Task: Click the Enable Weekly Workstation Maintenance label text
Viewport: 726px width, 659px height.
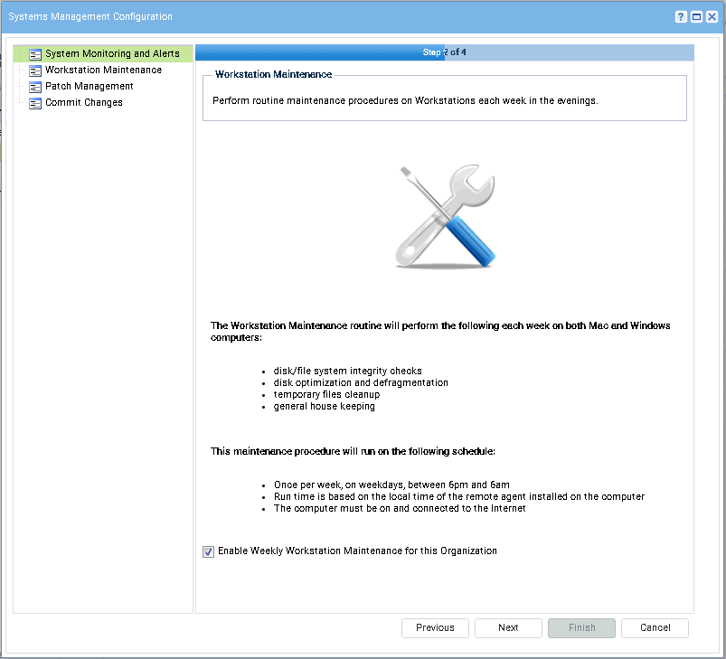Action: (357, 551)
